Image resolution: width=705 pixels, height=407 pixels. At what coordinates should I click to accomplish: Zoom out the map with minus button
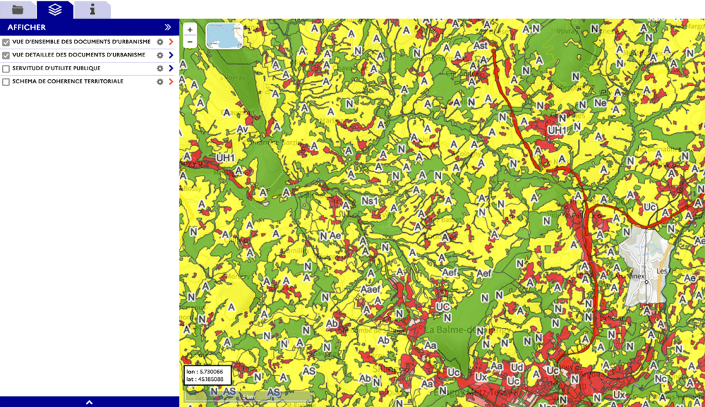[190, 42]
